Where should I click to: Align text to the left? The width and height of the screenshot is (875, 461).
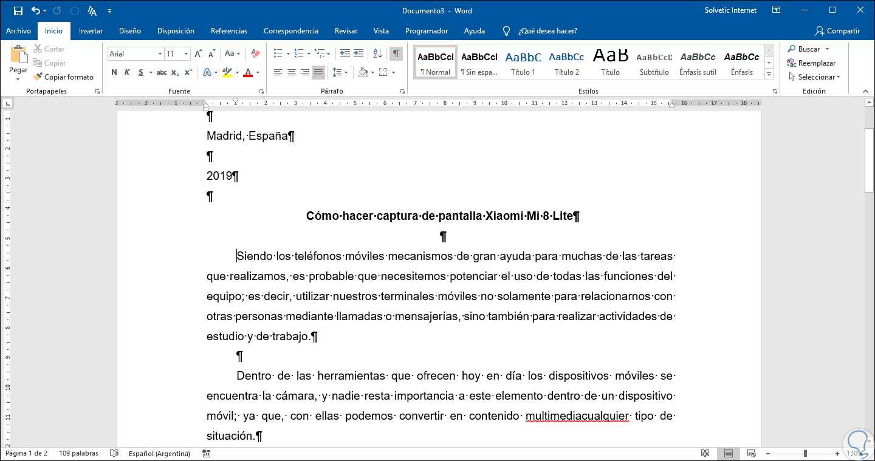point(278,72)
